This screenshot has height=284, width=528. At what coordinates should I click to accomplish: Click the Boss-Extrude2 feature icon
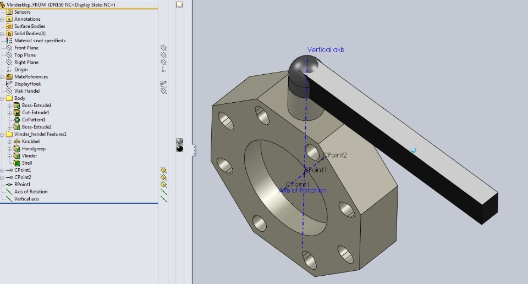[17, 127]
